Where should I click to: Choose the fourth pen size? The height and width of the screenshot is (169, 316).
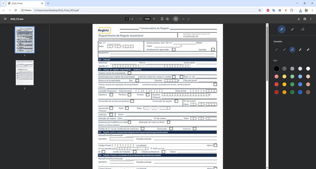tap(300, 50)
